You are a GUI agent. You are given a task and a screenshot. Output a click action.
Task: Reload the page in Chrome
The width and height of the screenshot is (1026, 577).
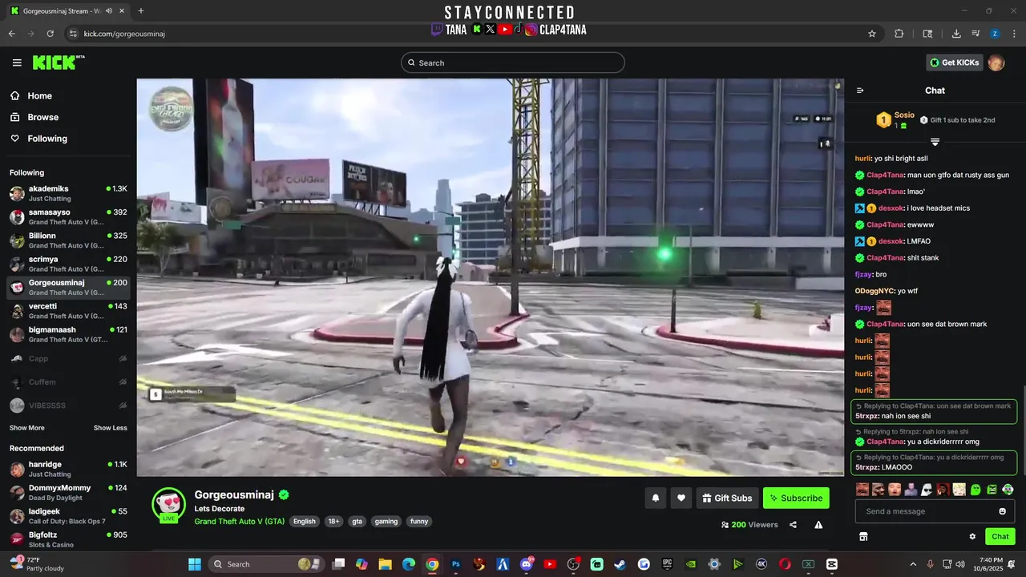point(50,34)
